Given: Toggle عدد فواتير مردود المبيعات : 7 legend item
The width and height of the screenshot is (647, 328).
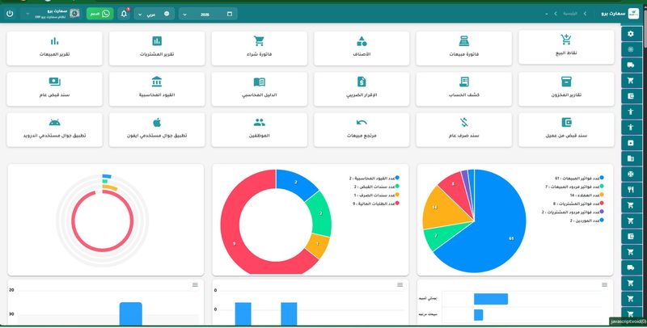Looking at the screenshot, I should tap(574, 187).
